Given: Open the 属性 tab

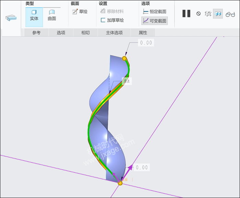Looking at the screenshot, I should click(x=143, y=33).
